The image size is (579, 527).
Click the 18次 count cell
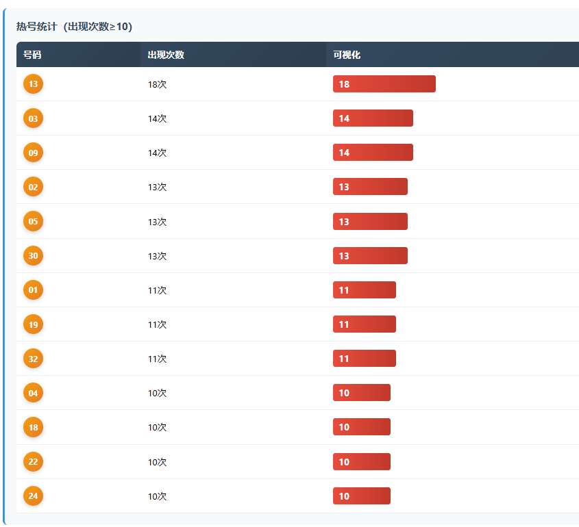point(157,84)
